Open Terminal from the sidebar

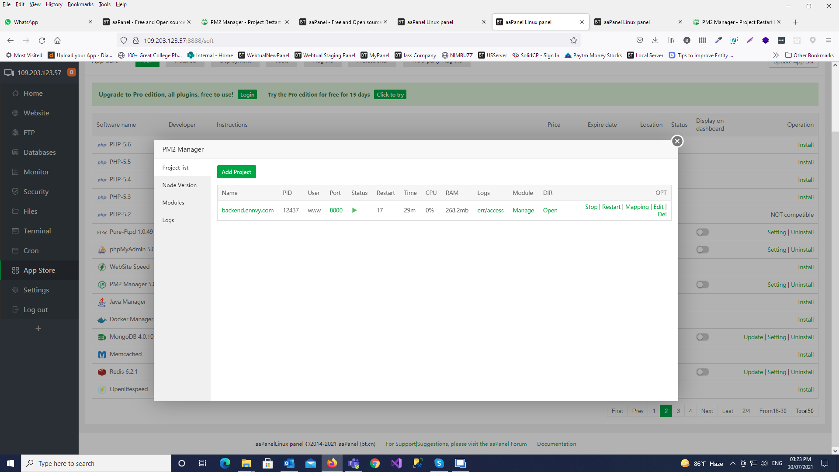(x=37, y=231)
